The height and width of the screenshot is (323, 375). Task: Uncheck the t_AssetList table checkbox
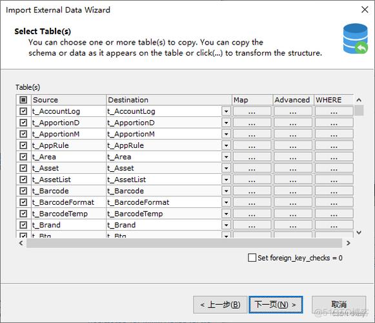coord(23,180)
